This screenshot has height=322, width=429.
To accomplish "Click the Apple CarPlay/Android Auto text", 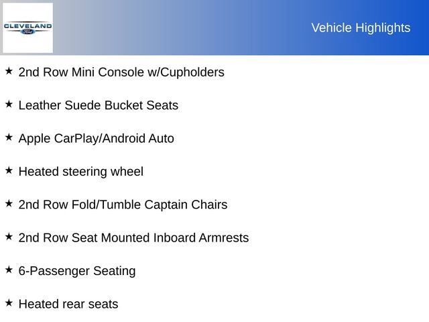I will [96, 138].
